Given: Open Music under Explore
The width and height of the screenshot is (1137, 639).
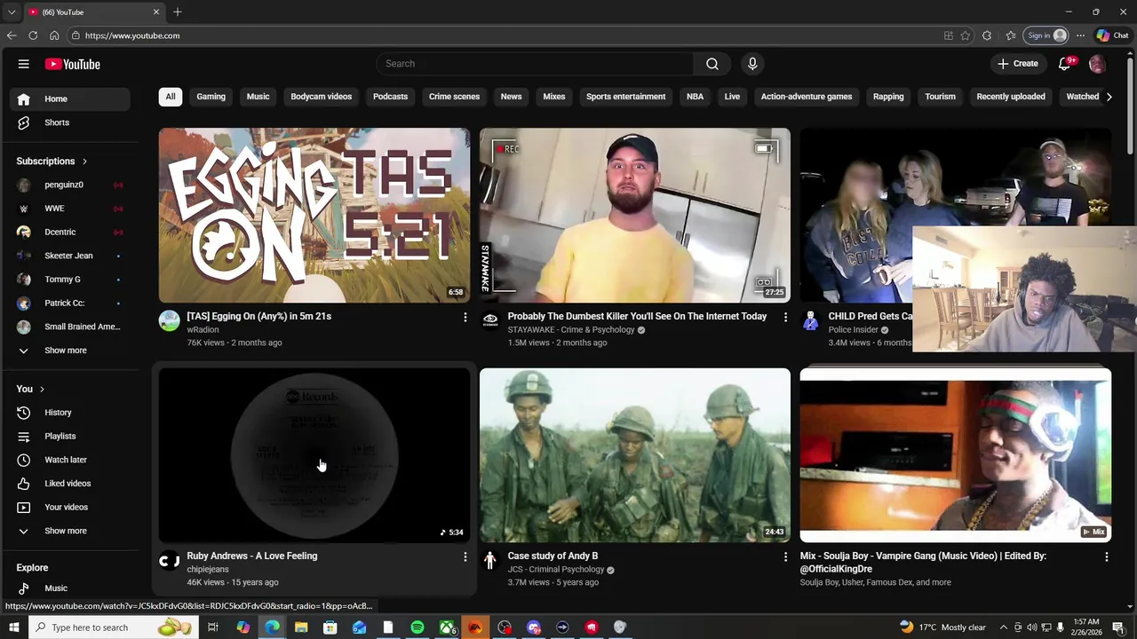Looking at the screenshot, I should [x=71, y=588].
